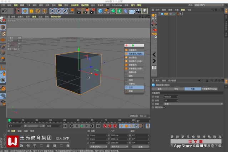Click the Floor environment icon
Screen dimensions: 228x152
132,11
